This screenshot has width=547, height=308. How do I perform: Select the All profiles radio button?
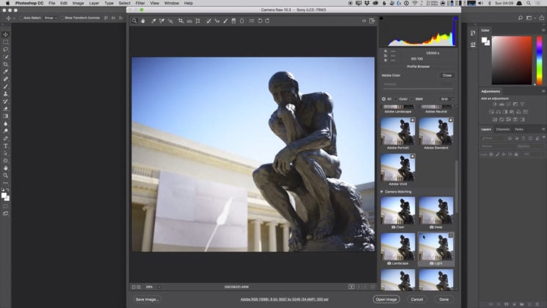tap(383, 99)
